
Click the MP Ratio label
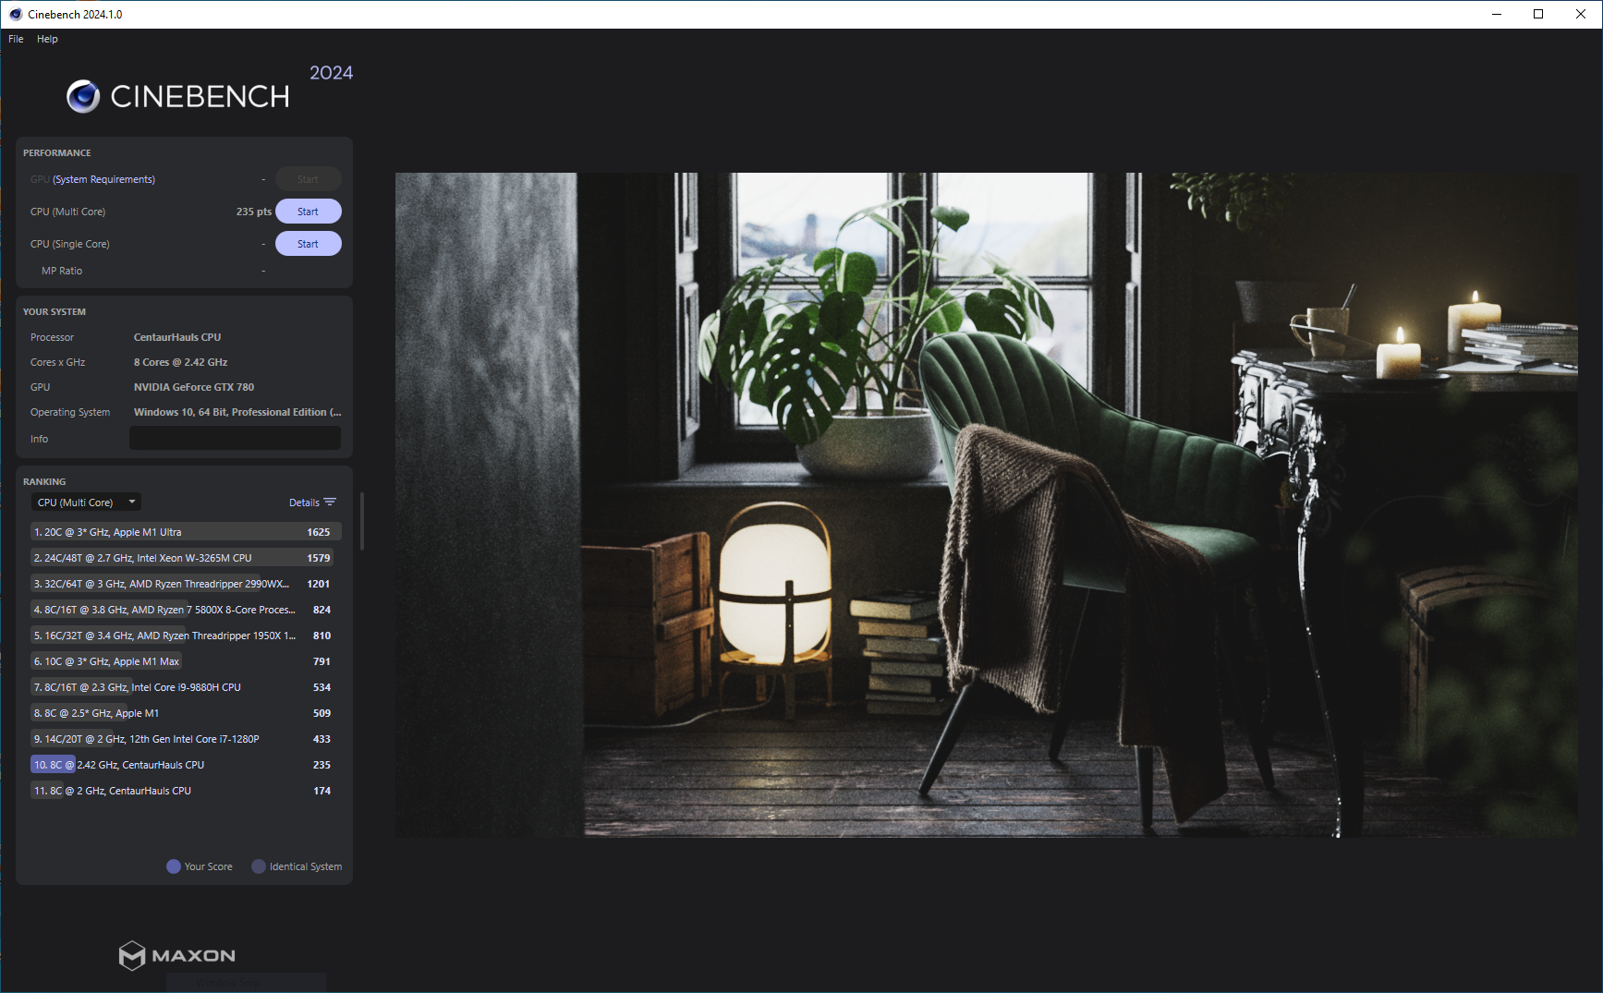click(62, 271)
